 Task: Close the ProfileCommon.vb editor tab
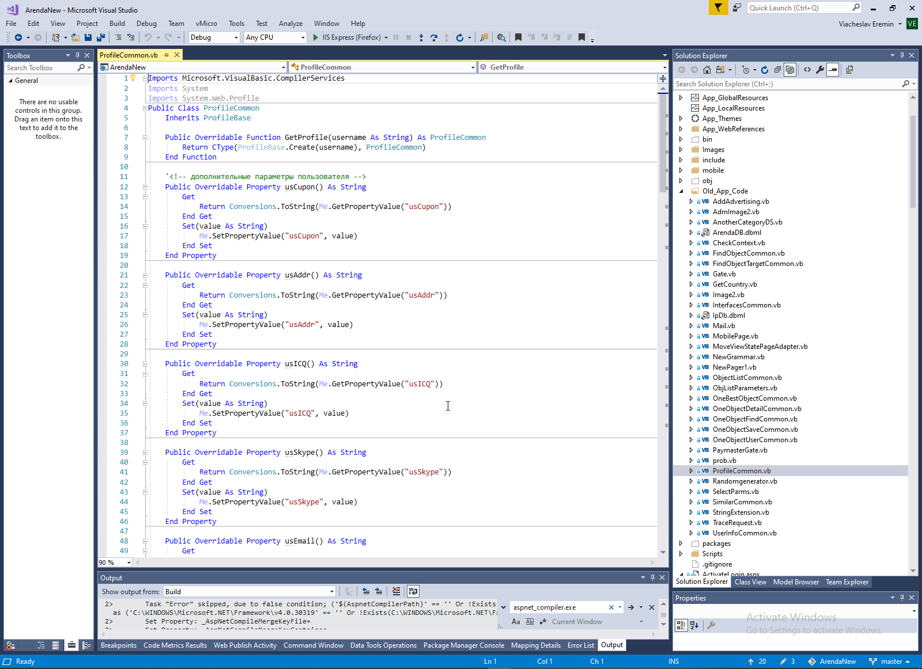[x=177, y=55]
